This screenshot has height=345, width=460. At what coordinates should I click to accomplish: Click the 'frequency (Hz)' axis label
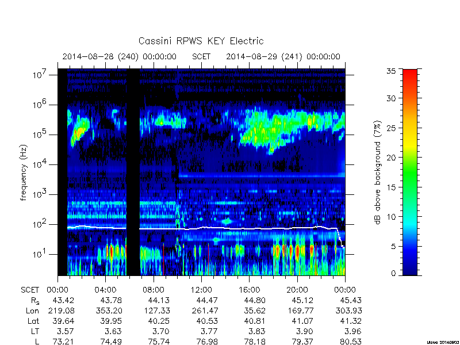[x=24, y=172]
